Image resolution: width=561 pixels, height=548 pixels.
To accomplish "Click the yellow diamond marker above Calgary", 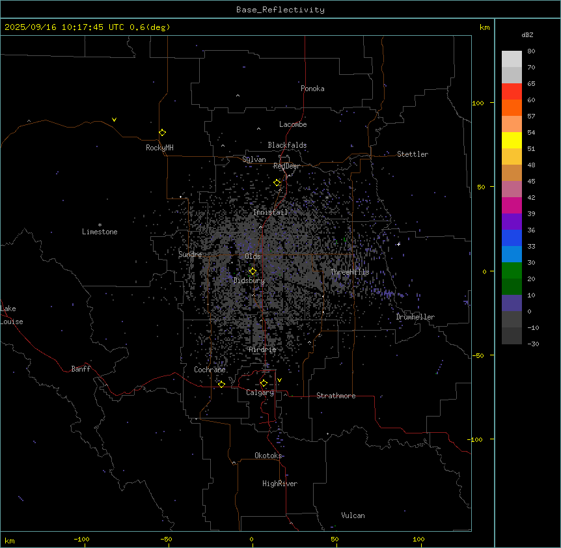I will pyautogui.click(x=264, y=383).
